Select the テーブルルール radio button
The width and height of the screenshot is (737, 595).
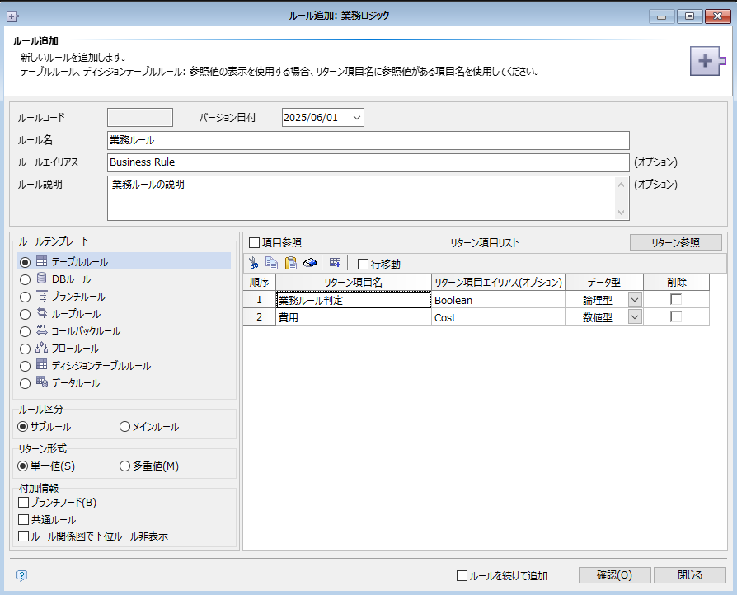click(x=26, y=262)
